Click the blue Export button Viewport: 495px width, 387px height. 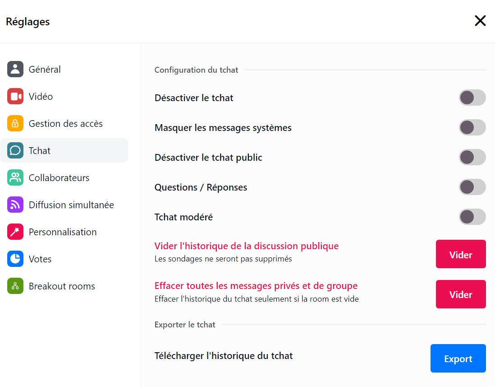coord(458,359)
